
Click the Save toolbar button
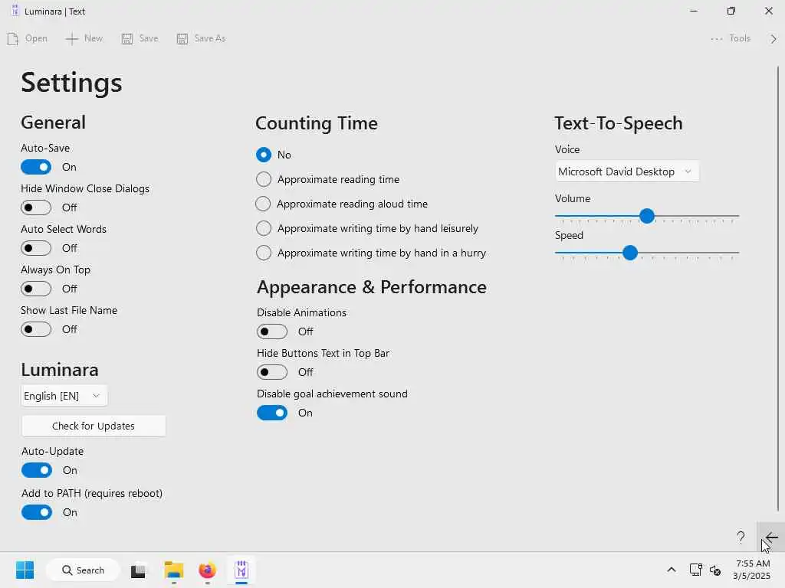[140, 38]
